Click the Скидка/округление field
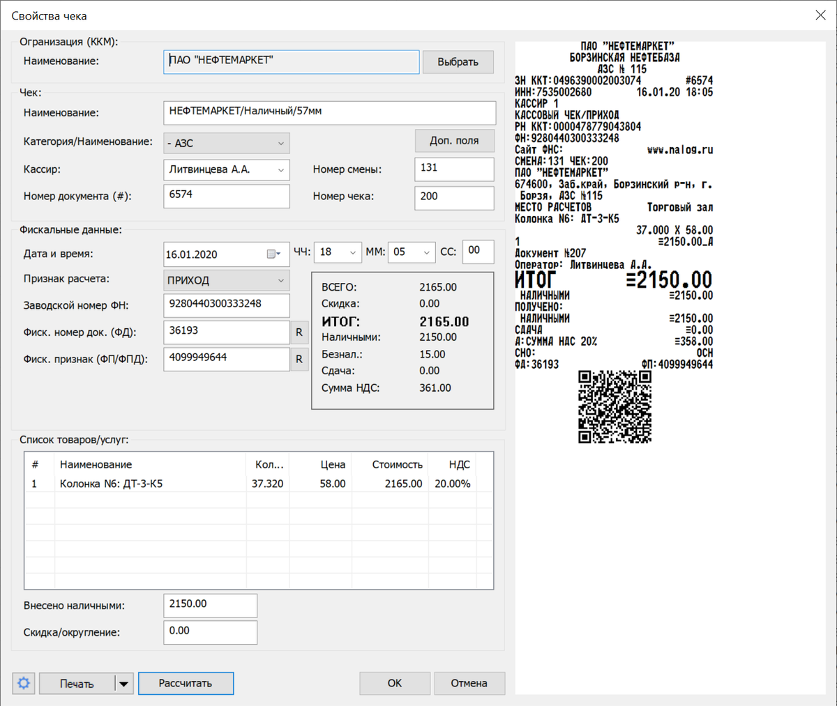Image resolution: width=837 pixels, height=706 pixels. tap(211, 632)
